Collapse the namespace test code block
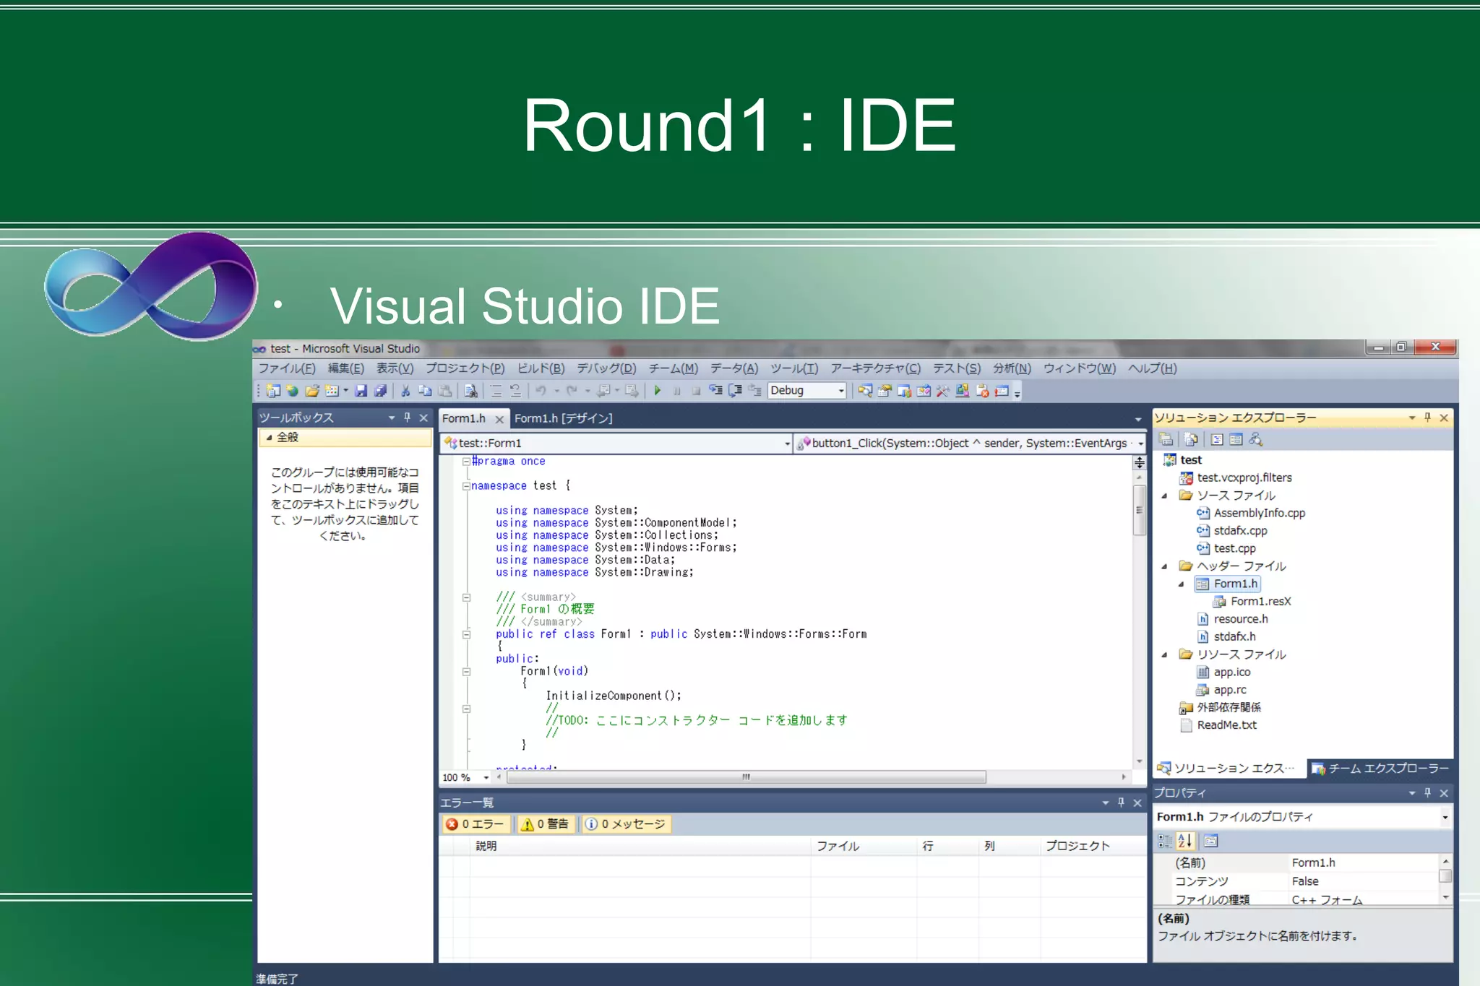 (x=466, y=486)
